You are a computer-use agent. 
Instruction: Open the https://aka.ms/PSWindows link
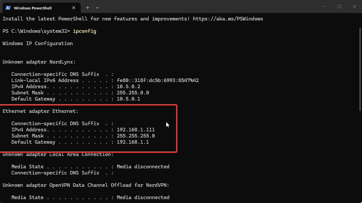[x=228, y=18]
